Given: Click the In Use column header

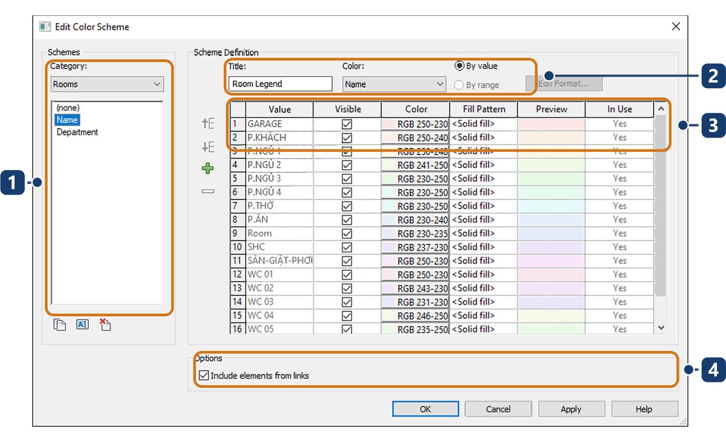Looking at the screenshot, I should (619, 109).
